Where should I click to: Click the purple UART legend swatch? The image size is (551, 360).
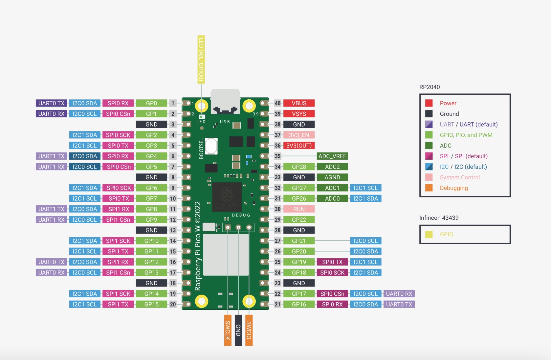429,124
